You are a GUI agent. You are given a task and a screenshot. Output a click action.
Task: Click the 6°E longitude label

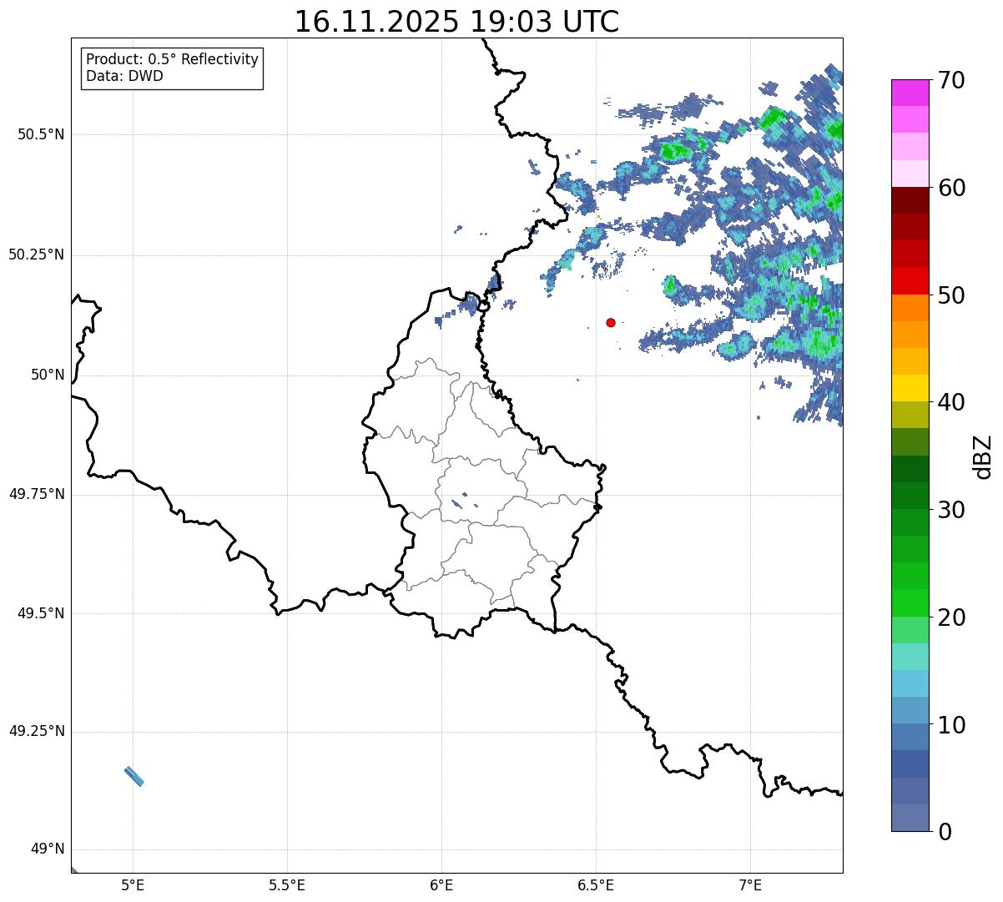441,884
